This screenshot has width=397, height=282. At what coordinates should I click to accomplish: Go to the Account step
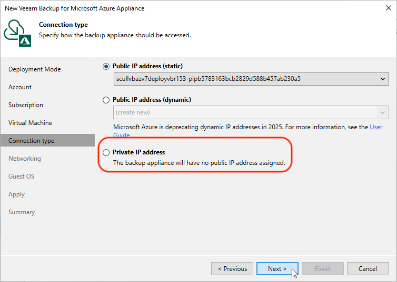tap(20, 87)
